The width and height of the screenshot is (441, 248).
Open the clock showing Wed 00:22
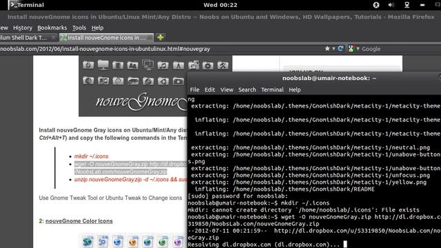(220, 5)
